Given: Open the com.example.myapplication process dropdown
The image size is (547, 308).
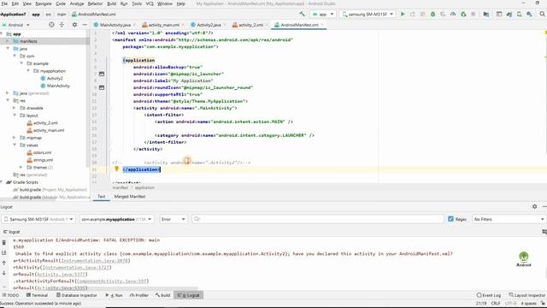Looking at the screenshot, I should point(116,219).
